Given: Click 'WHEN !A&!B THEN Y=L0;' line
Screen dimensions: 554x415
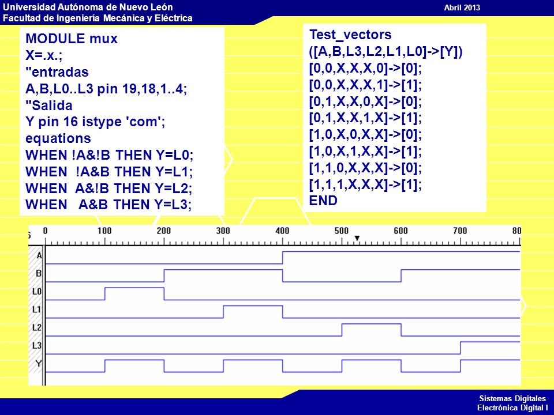Looking at the screenshot, I should (109, 155).
